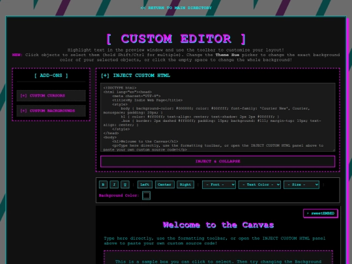
Task: Click the '<h1>Welcome to the Canvas</h1>' code line
Action: coord(145,141)
